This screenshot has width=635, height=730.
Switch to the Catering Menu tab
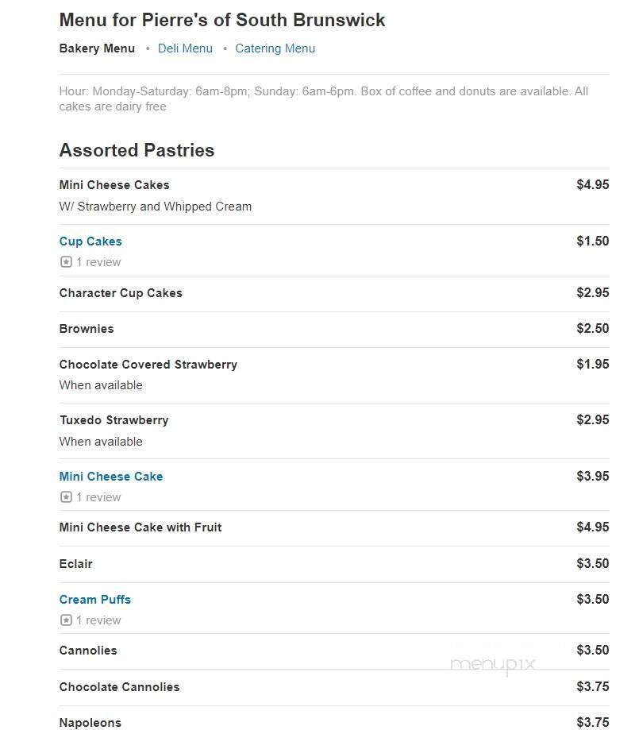pyautogui.click(x=275, y=48)
